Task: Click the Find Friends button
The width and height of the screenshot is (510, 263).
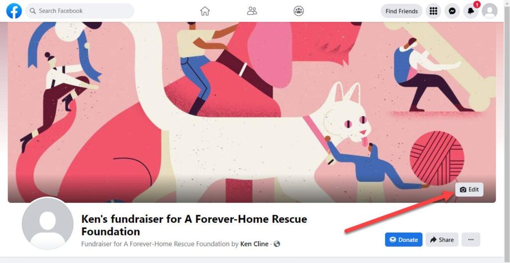Action: pyautogui.click(x=401, y=11)
